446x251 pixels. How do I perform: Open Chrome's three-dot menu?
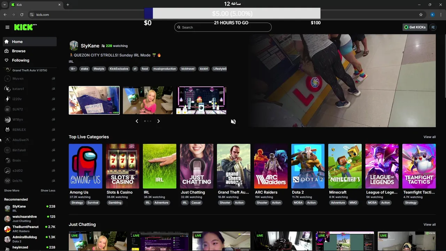pyautogui.click(x=441, y=15)
